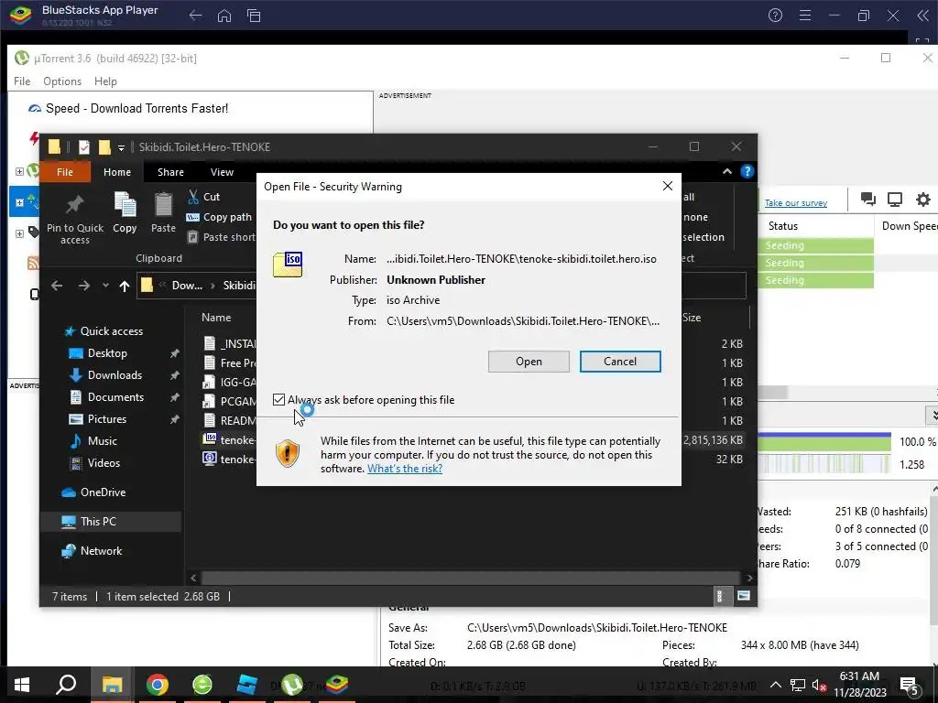Expand first tree node in uTorrent sidebar
The image size is (938, 703).
pyautogui.click(x=19, y=171)
